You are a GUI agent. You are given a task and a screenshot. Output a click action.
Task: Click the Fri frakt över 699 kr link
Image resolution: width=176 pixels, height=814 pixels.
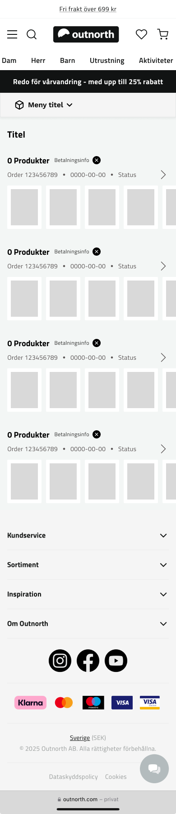tap(88, 9)
